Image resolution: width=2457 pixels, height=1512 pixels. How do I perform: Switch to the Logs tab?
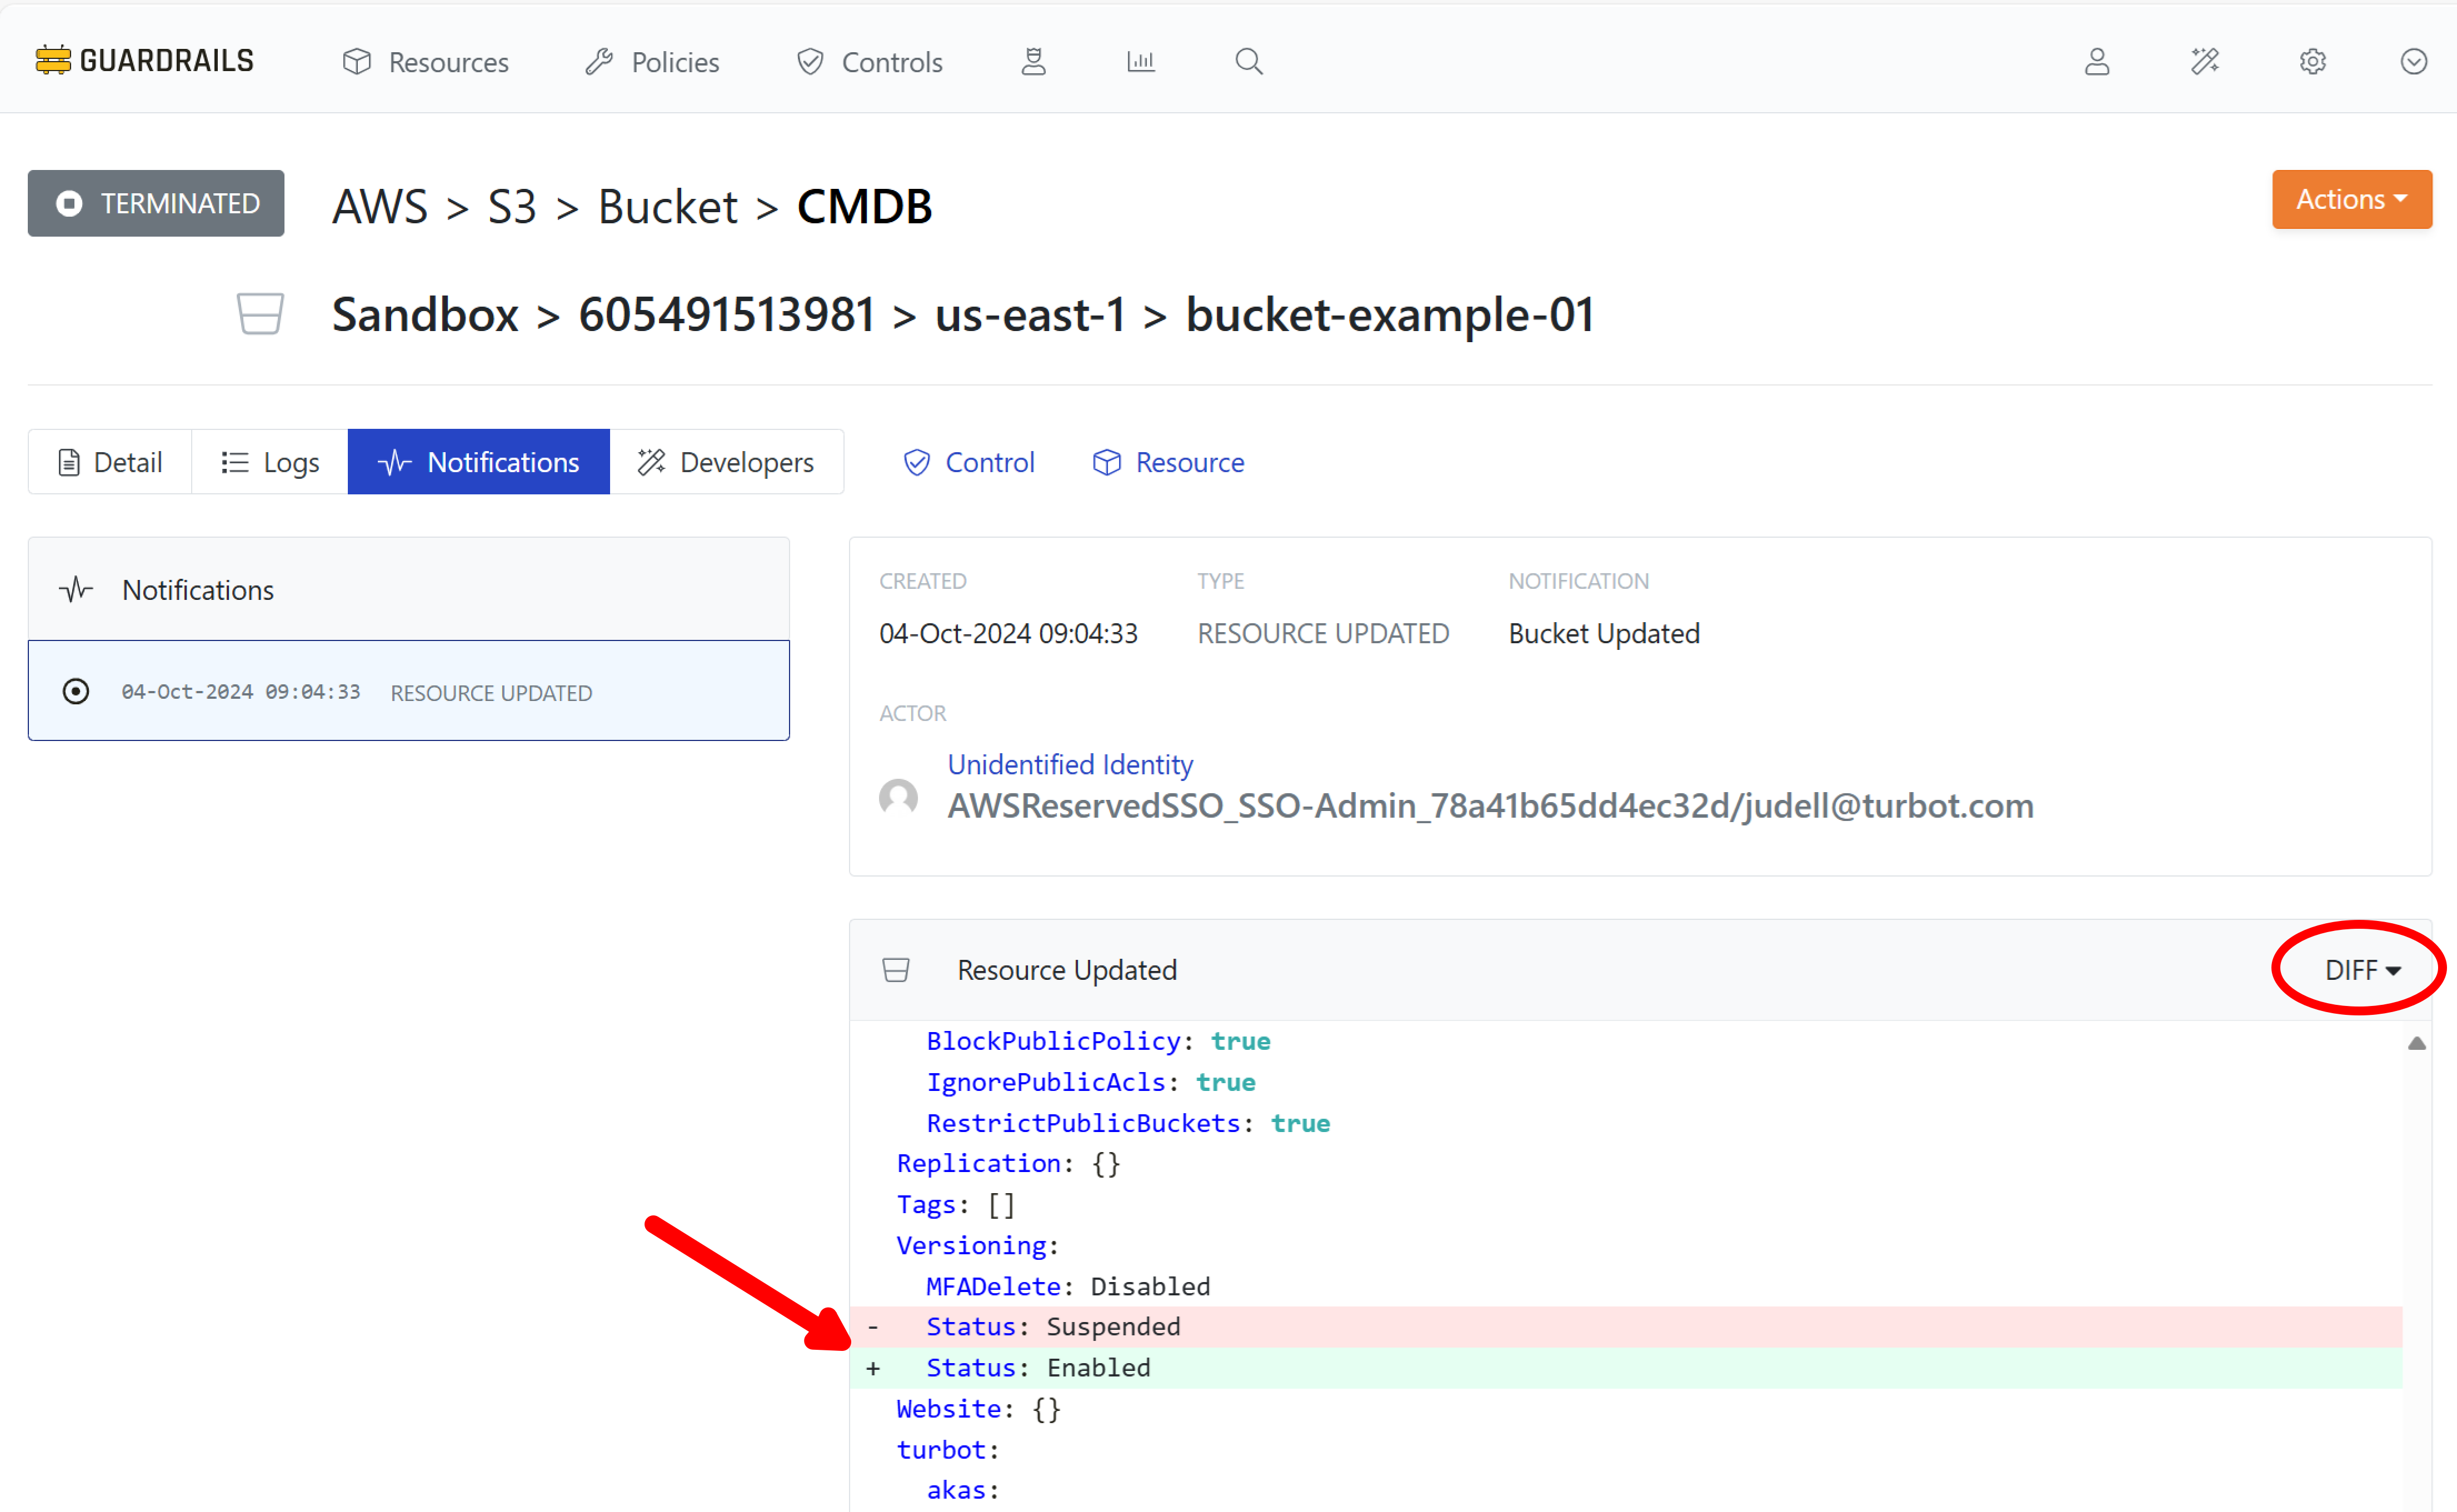268,461
